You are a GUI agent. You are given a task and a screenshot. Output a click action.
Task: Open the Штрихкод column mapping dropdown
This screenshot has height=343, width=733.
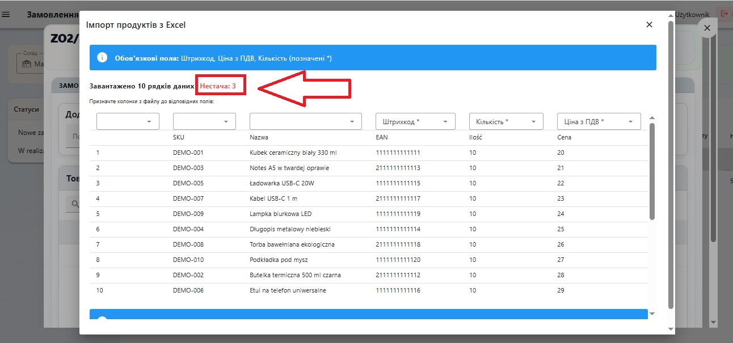(415, 121)
